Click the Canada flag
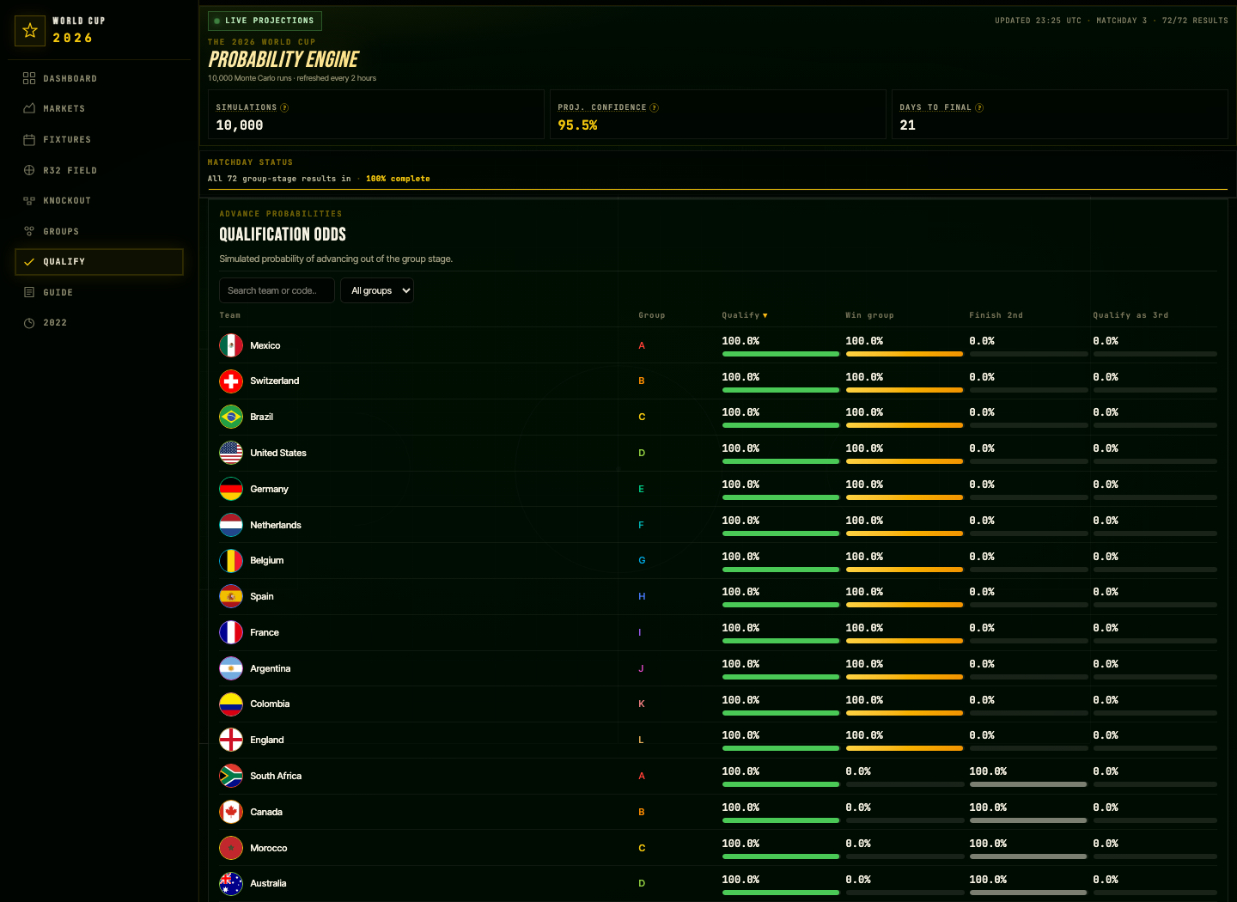 click(231, 812)
